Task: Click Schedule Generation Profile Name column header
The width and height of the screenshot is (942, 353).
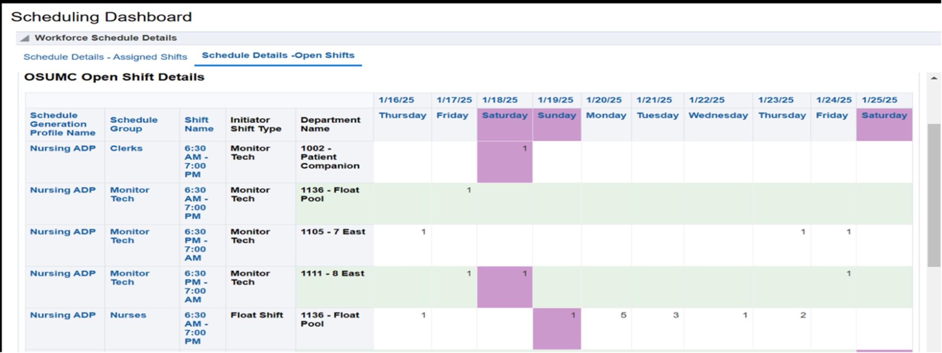Action: (63, 124)
